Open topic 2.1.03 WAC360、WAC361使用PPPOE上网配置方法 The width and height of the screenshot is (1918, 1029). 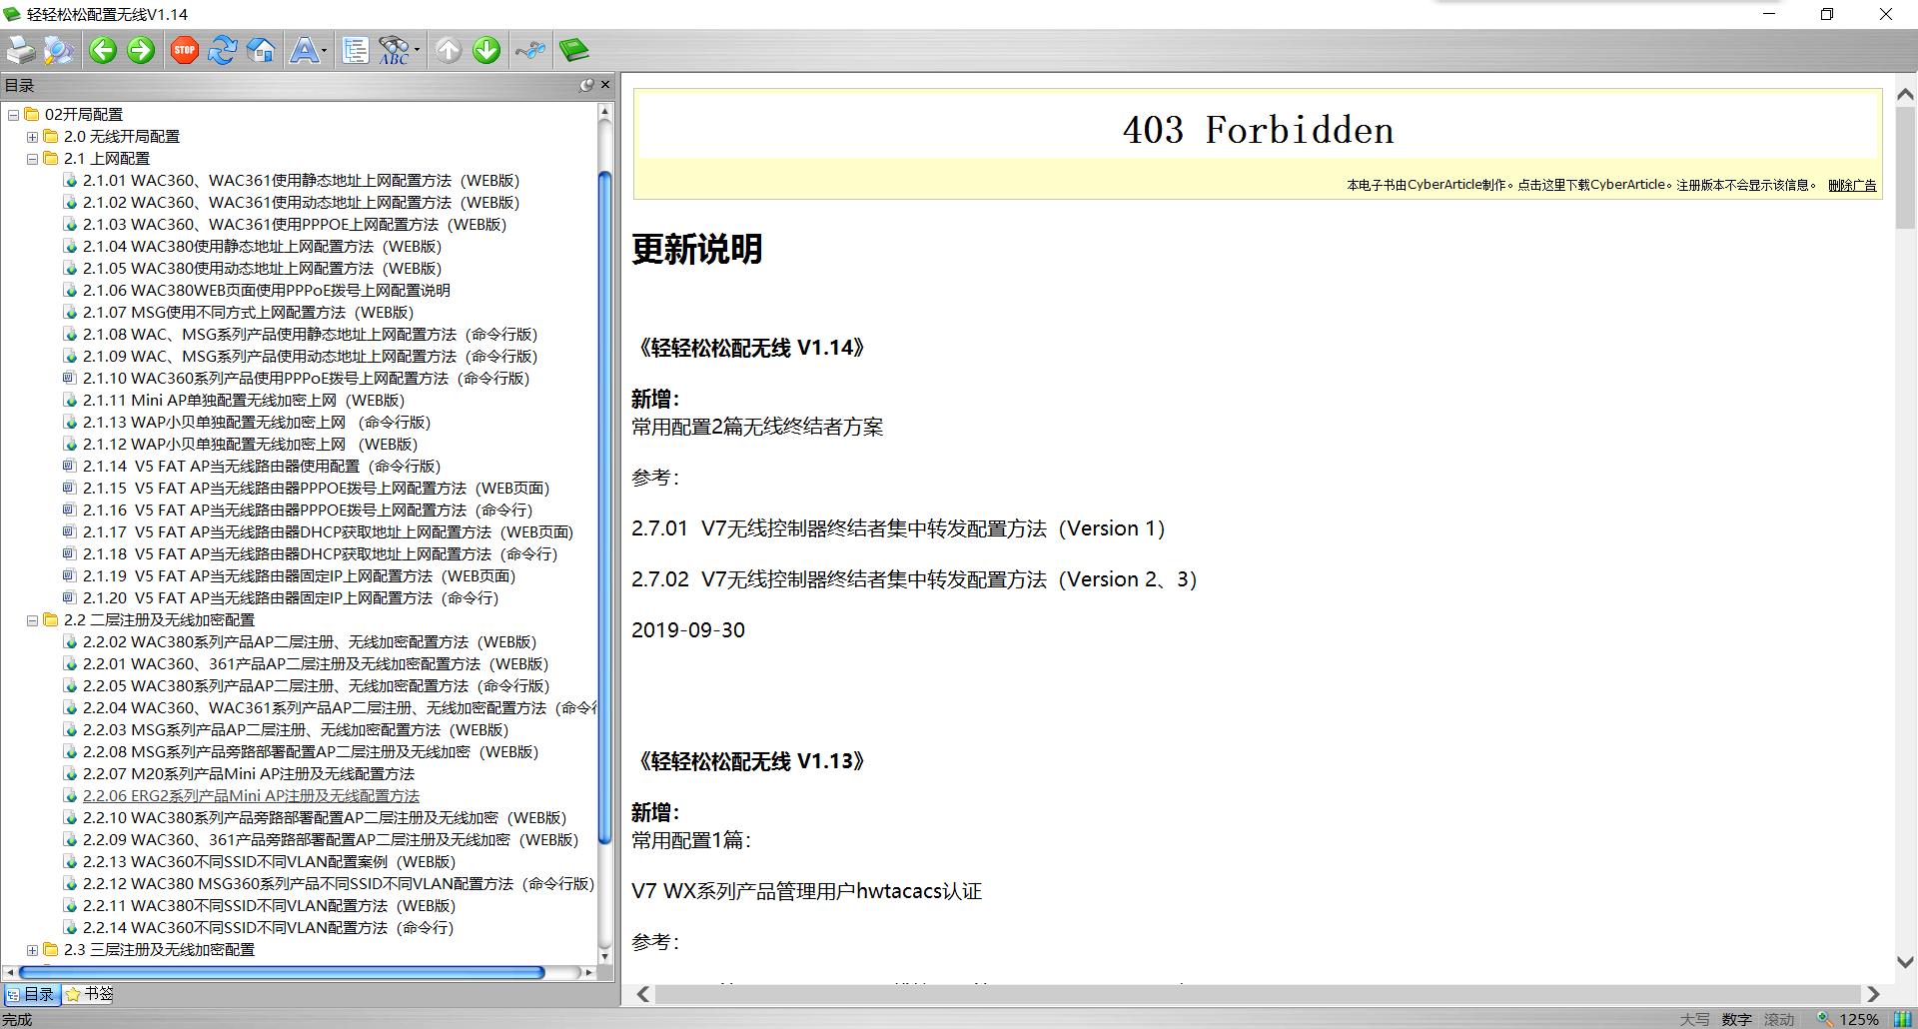295,225
